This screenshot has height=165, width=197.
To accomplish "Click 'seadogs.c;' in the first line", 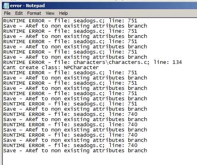I will pos(89,21).
